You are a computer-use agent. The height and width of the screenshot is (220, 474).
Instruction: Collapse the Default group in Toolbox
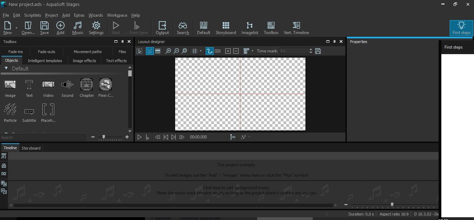click(6, 68)
